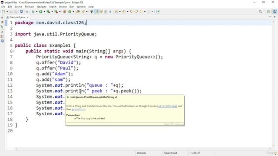Screen dimensions: 278x156
Task: Click the magnifier Search icon at top right
Action: (261, 12)
